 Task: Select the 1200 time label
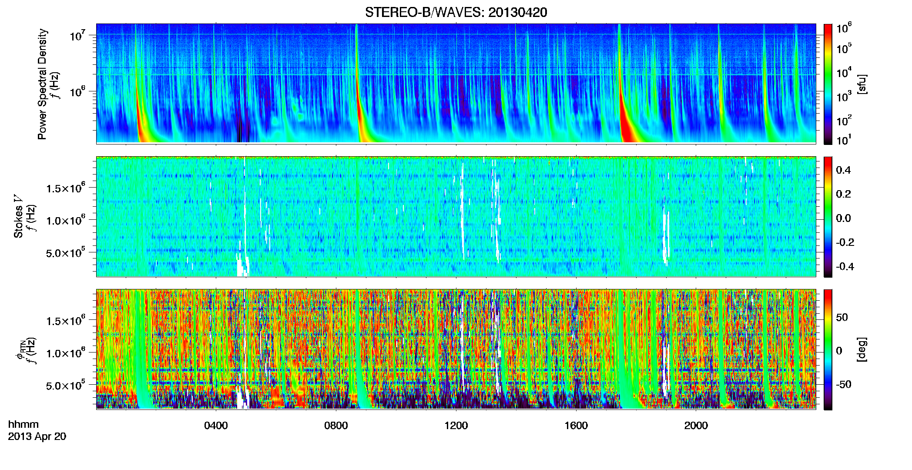(x=456, y=426)
